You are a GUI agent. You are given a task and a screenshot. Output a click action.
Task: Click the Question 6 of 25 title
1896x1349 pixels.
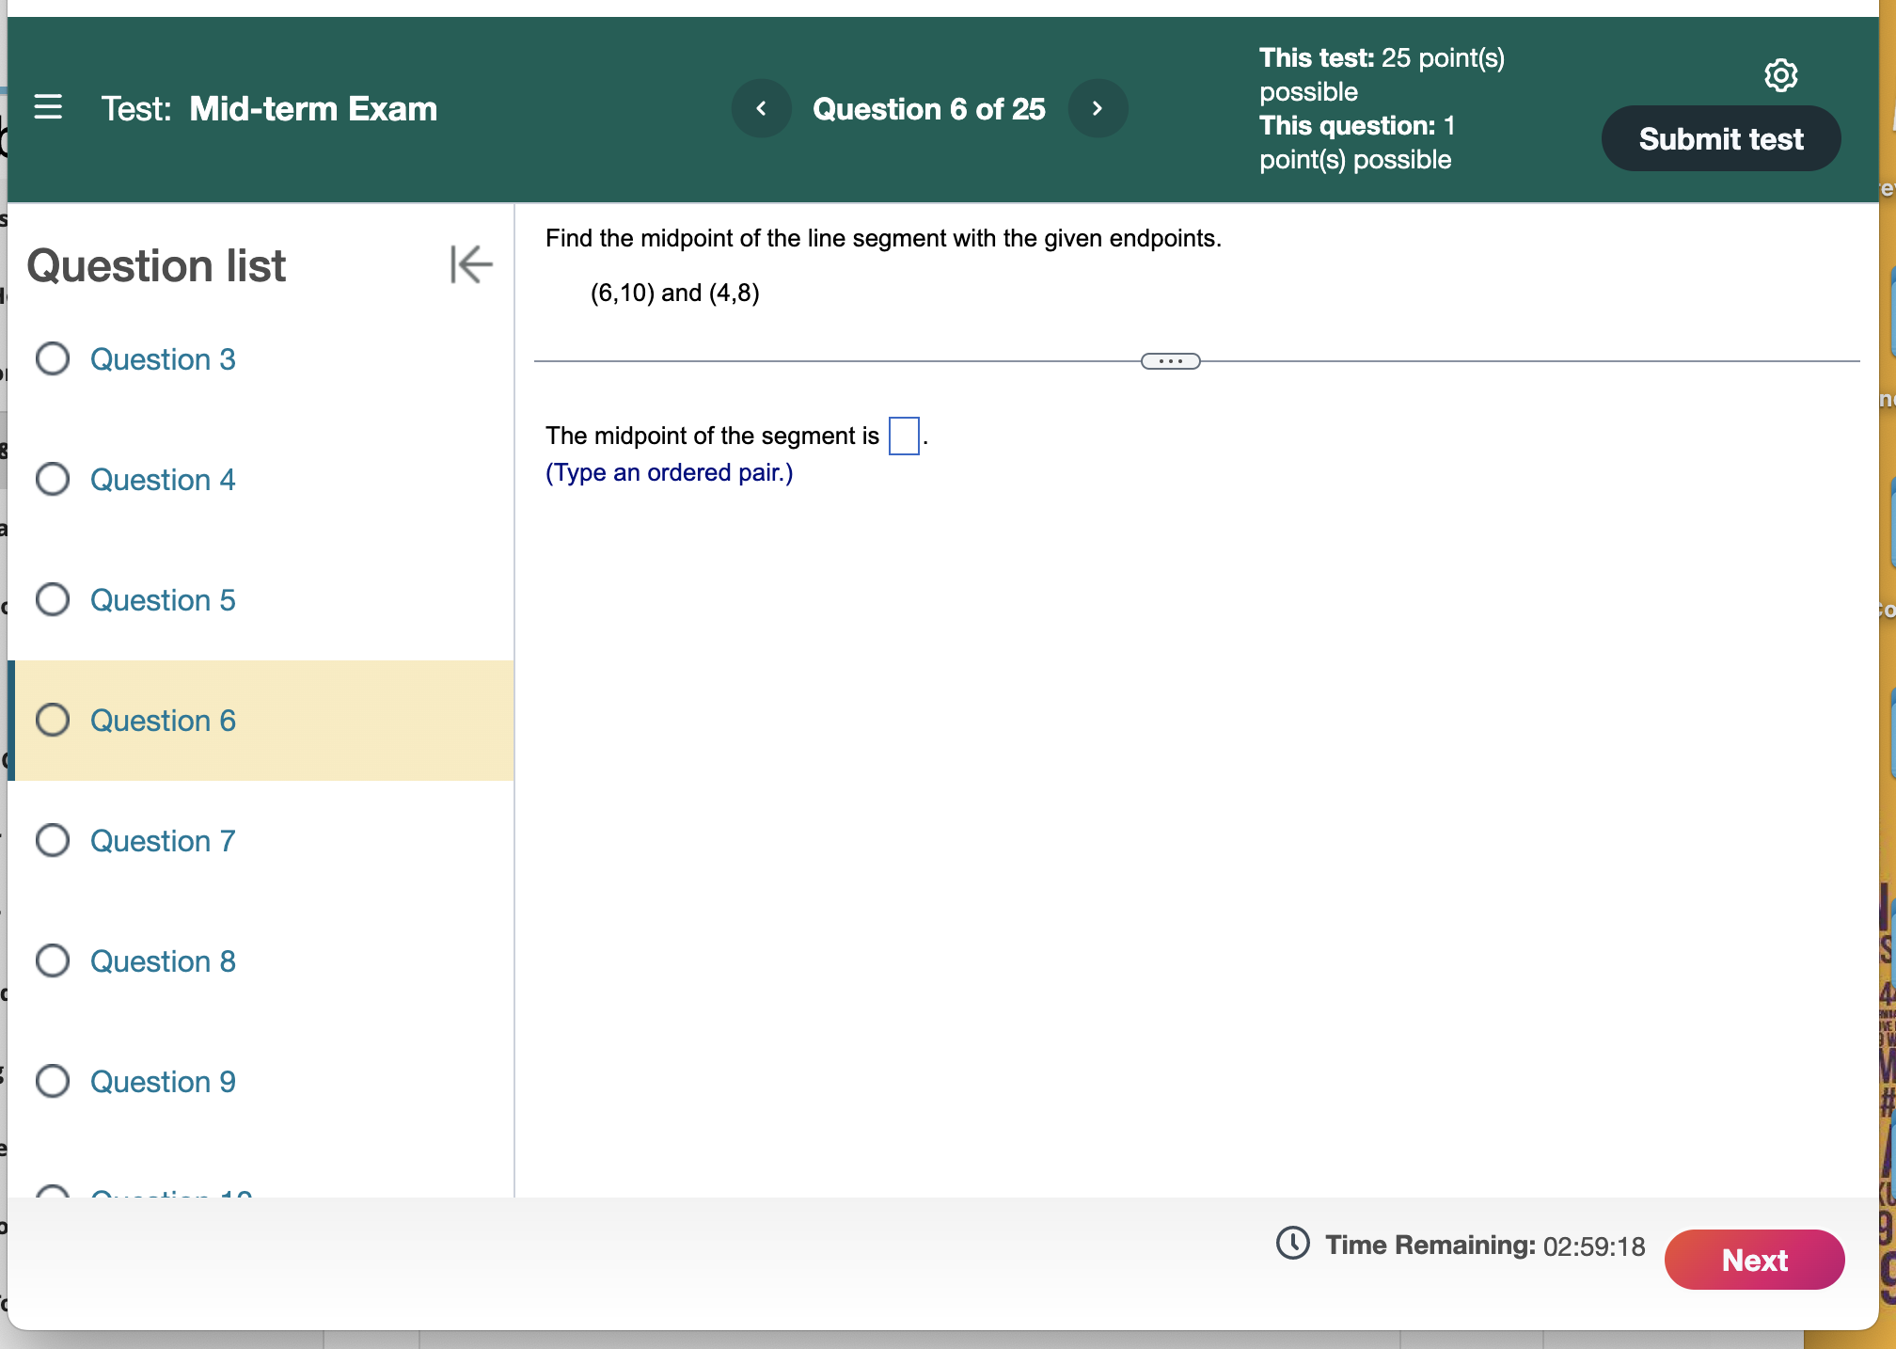928,109
